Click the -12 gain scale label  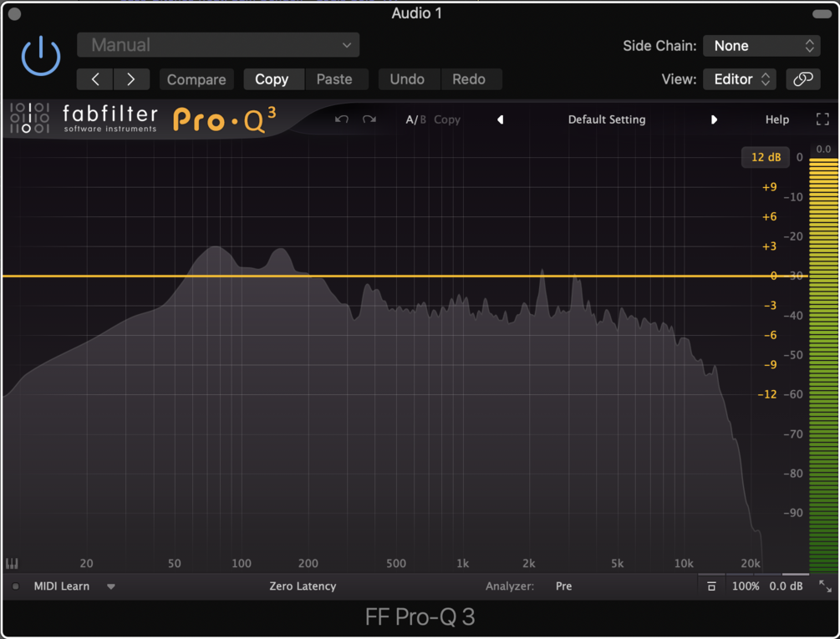click(x=766, y=394)
